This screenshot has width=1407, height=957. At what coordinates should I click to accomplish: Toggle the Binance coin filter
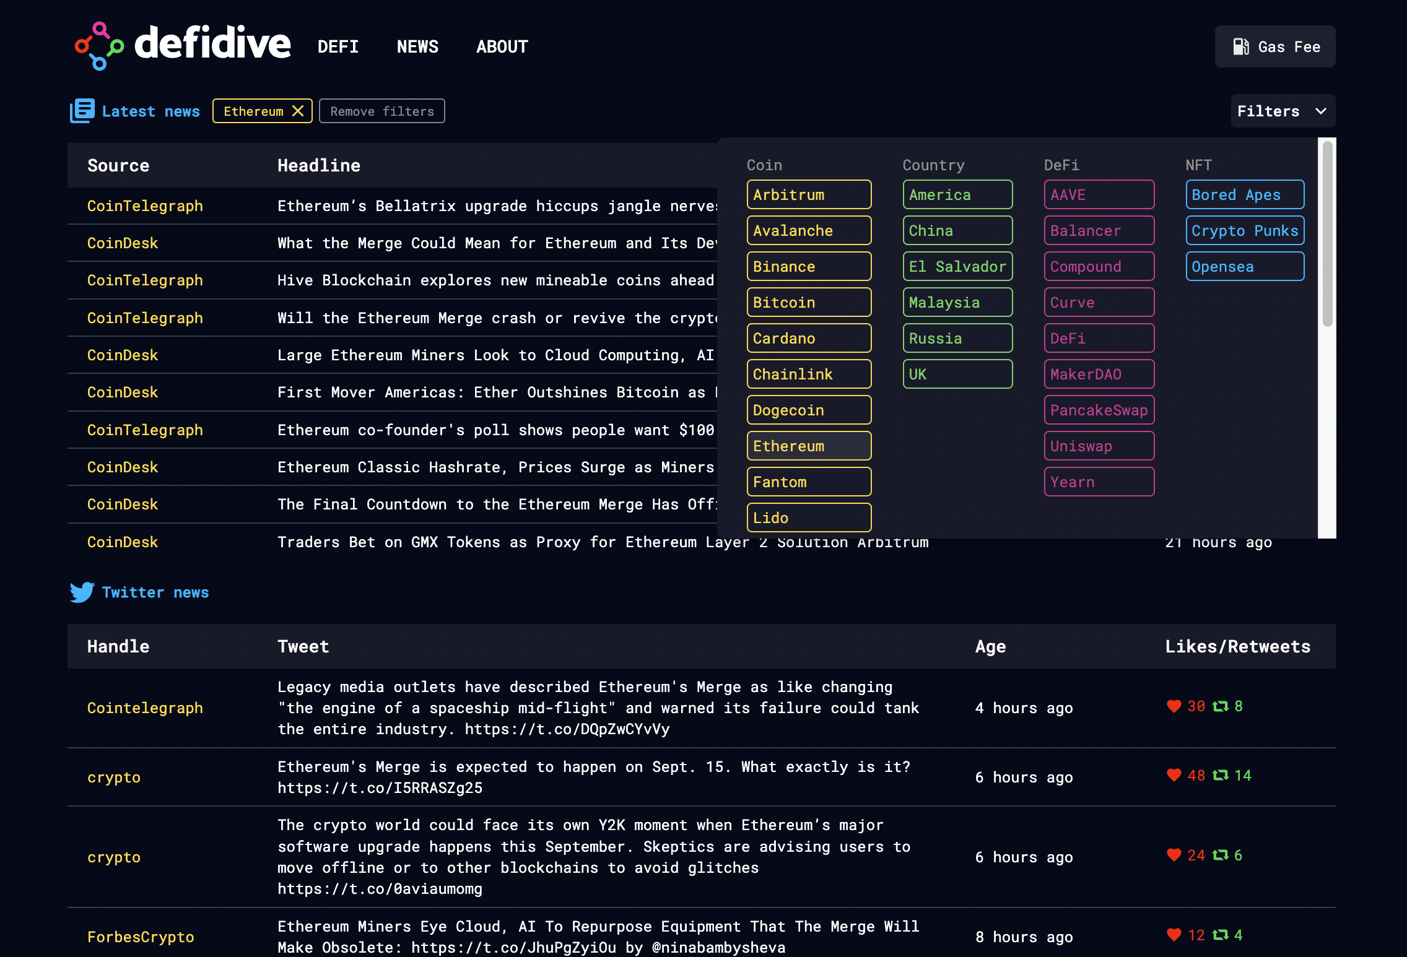coord(809,266)
